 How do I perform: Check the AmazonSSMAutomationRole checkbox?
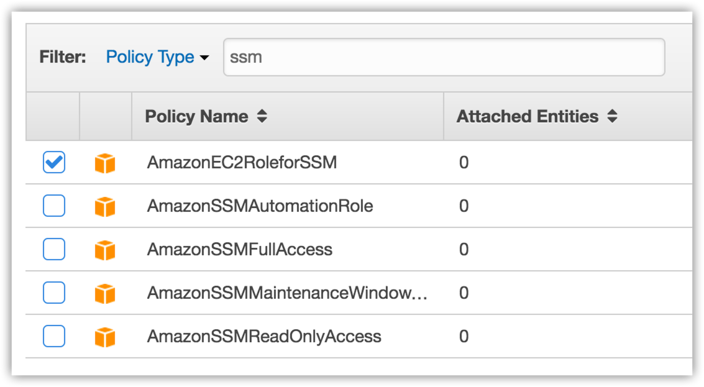pyautogui.click(x=54, y=206)
